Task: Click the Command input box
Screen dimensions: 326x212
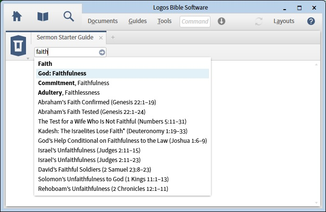Action: pos(195,21)
